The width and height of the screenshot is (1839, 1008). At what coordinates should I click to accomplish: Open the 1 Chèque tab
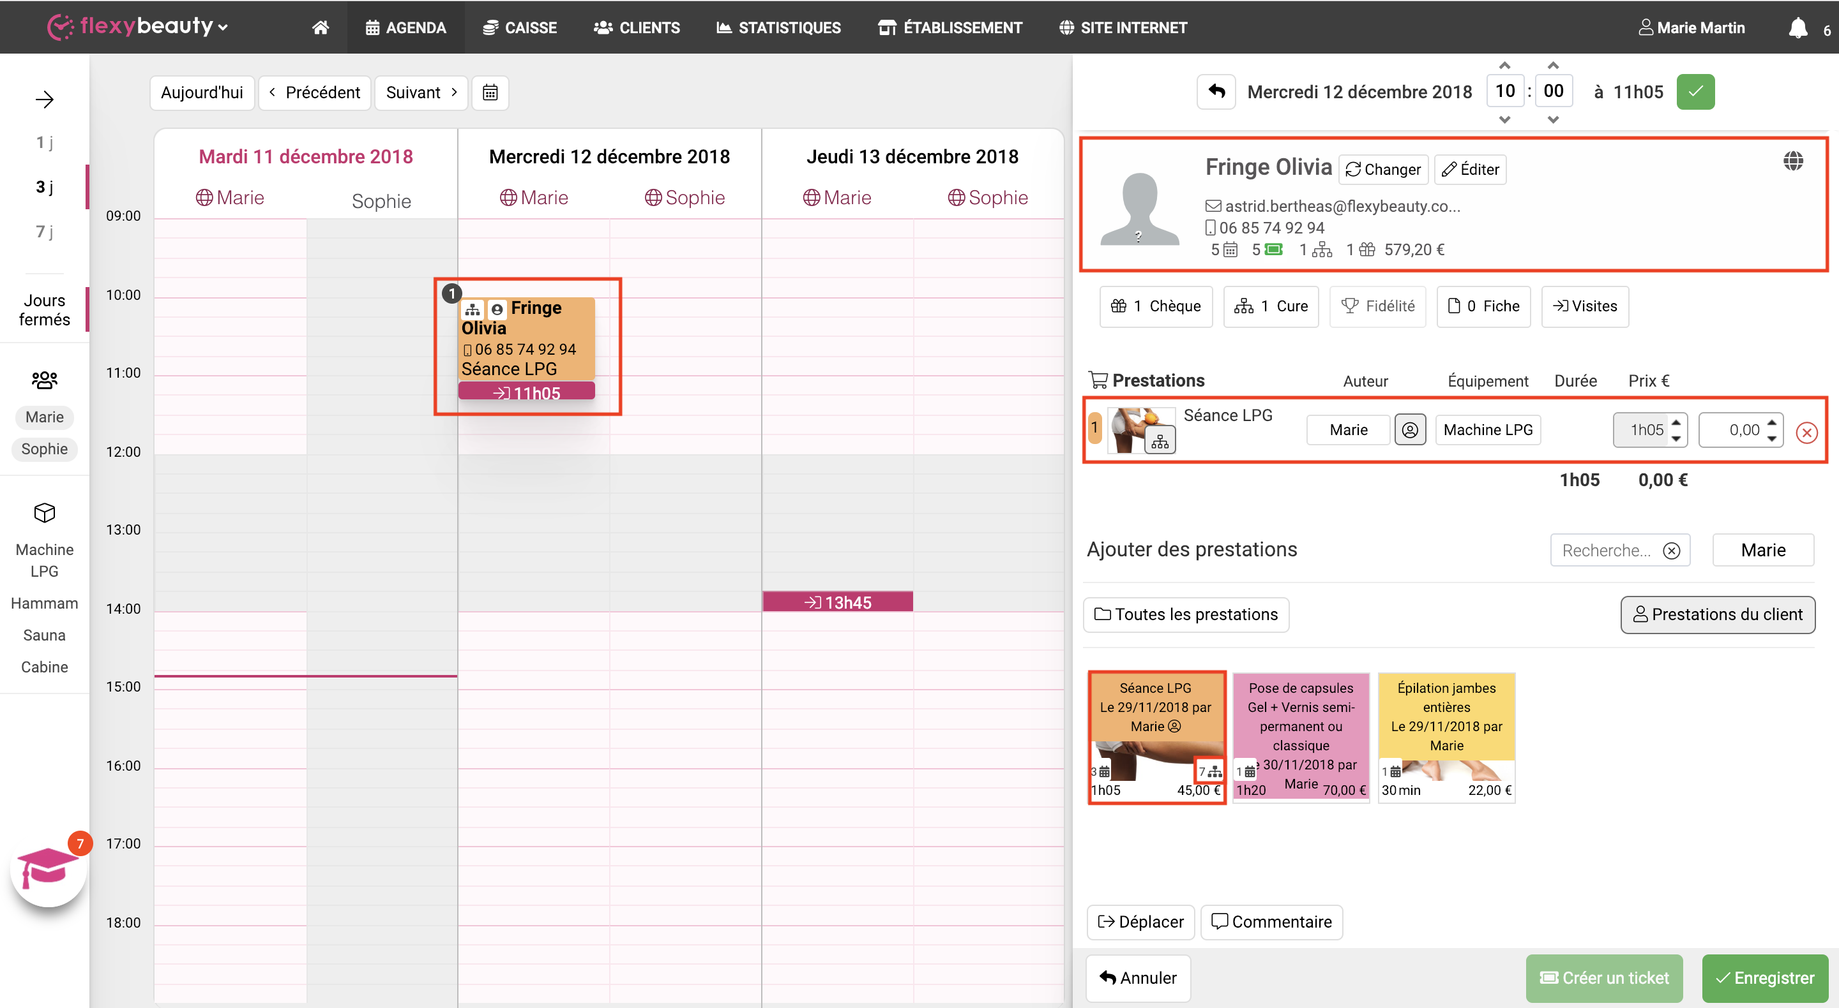(x=1156, y=306)
